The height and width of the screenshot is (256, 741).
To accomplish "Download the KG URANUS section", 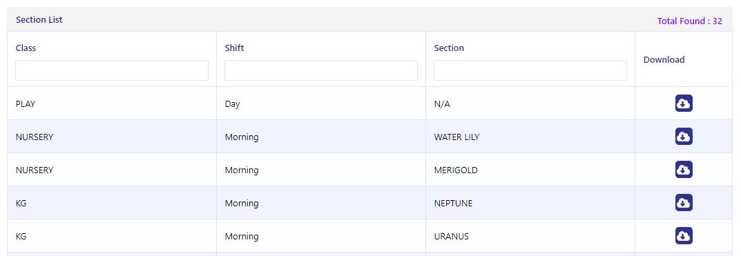I will pyautogui.click(x=684, y=235).
